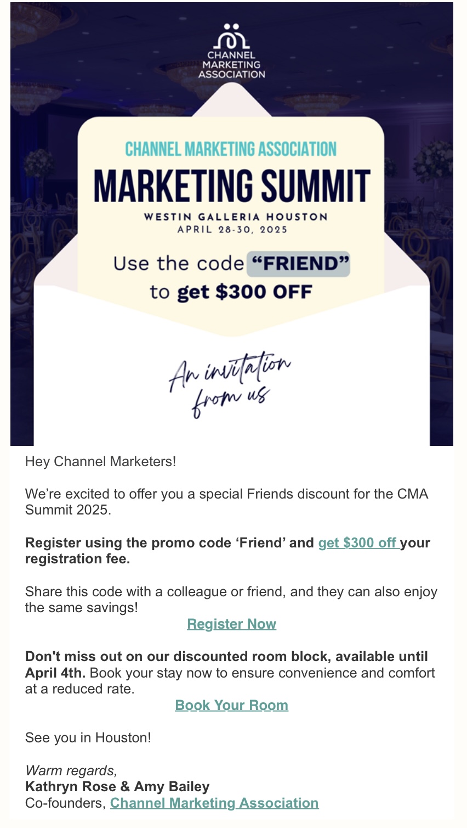Screen dimensions: 467x828
Task: Click the Channel Marketing Association logo icon
Action: coord(231,36)
